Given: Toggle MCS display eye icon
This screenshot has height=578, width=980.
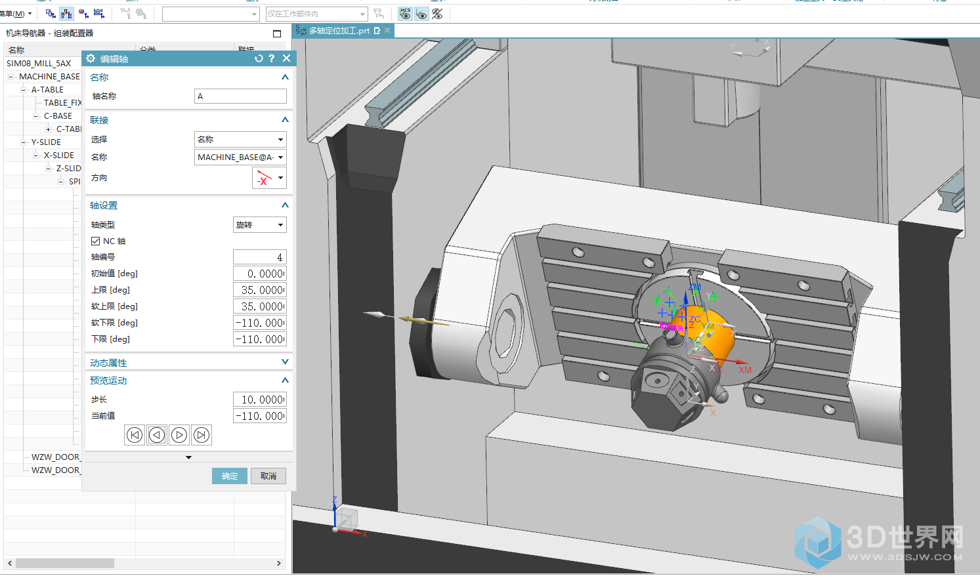Looking at the screenshot, I should coord(405,14).
